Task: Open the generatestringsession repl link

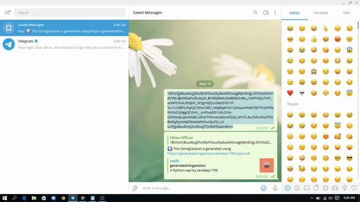Action: tap(208, 153)
